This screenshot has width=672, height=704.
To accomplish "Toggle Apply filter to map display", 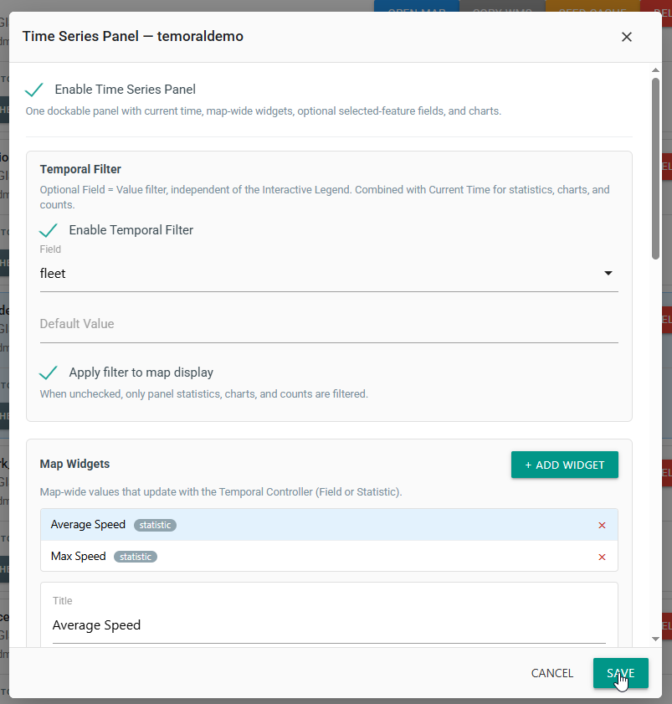I will coord(49,373).
